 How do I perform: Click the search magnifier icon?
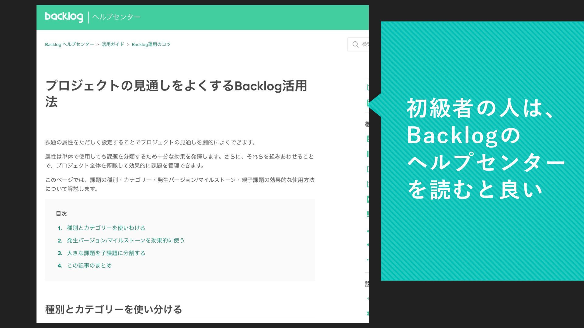click(355, 44)
